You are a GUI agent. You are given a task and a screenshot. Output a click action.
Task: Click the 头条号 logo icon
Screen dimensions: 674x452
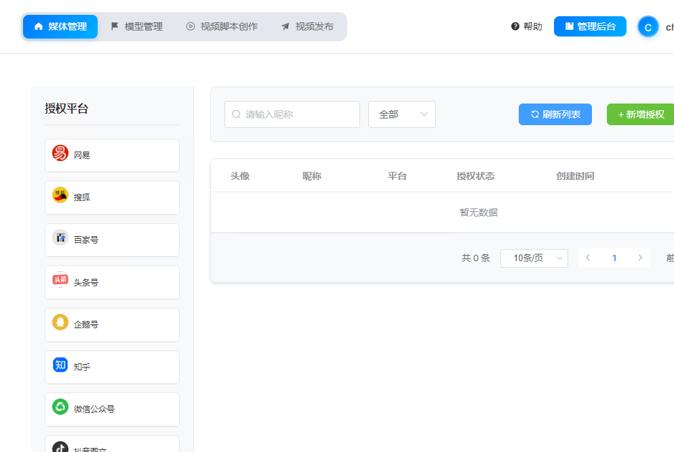pos(60,279)
